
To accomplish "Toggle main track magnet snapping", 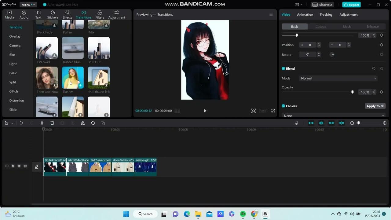I will 311,123.
